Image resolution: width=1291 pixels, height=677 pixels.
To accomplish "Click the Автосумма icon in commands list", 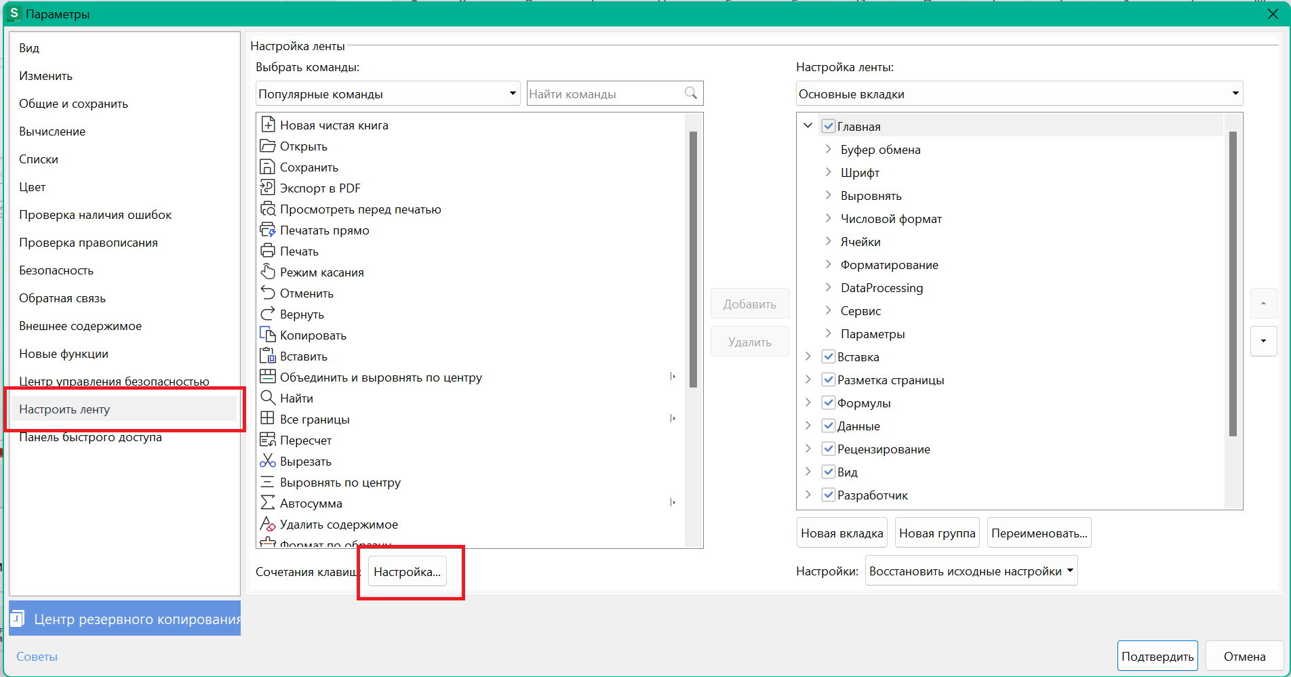I will click(x=268, y=503).
